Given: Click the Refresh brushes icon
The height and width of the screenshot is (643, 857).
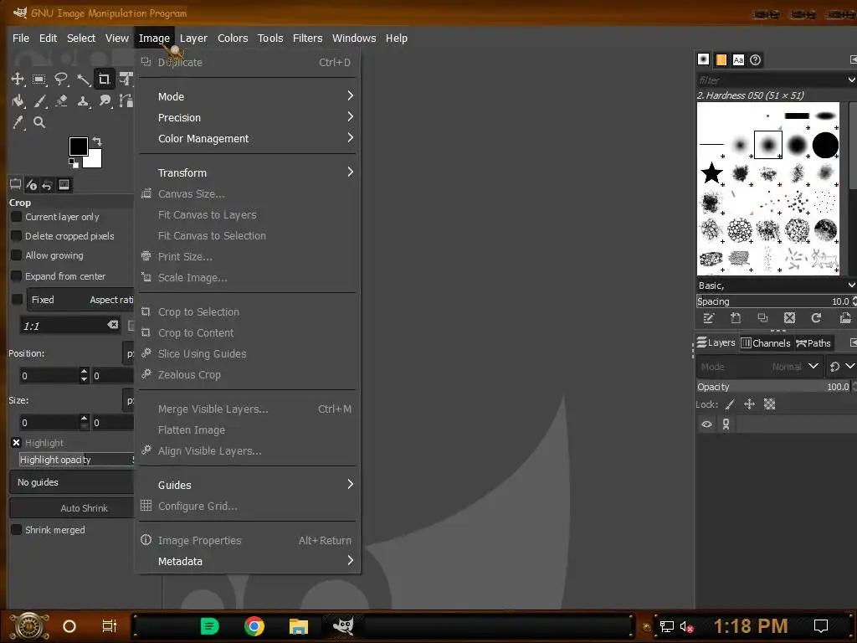Looking at the screenshot, I should pos(816,318).
